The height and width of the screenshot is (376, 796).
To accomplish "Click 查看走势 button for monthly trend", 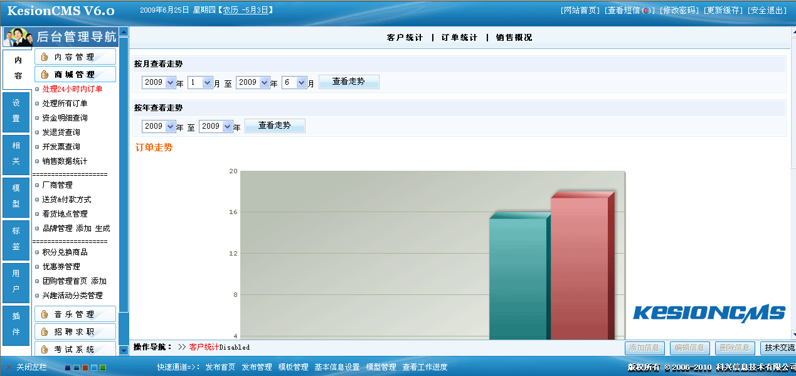I will 349,82.
